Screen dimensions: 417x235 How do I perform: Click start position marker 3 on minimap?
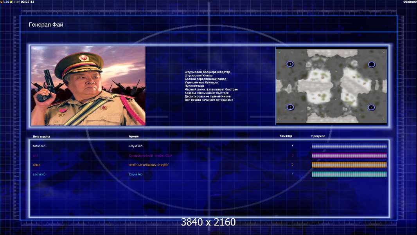point(290,64)
